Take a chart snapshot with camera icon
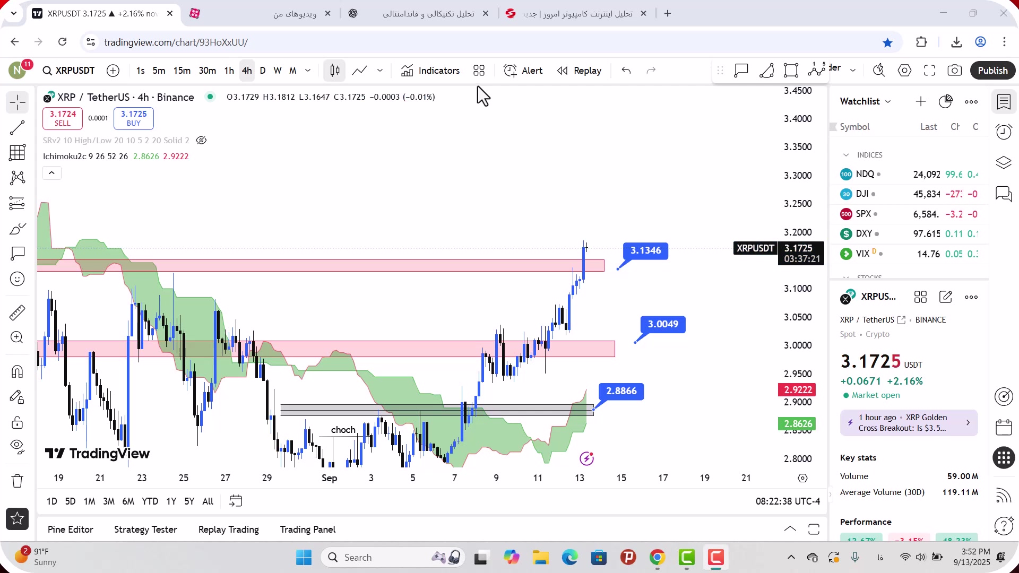This screenshot has height=573, width=1019. 955,71
